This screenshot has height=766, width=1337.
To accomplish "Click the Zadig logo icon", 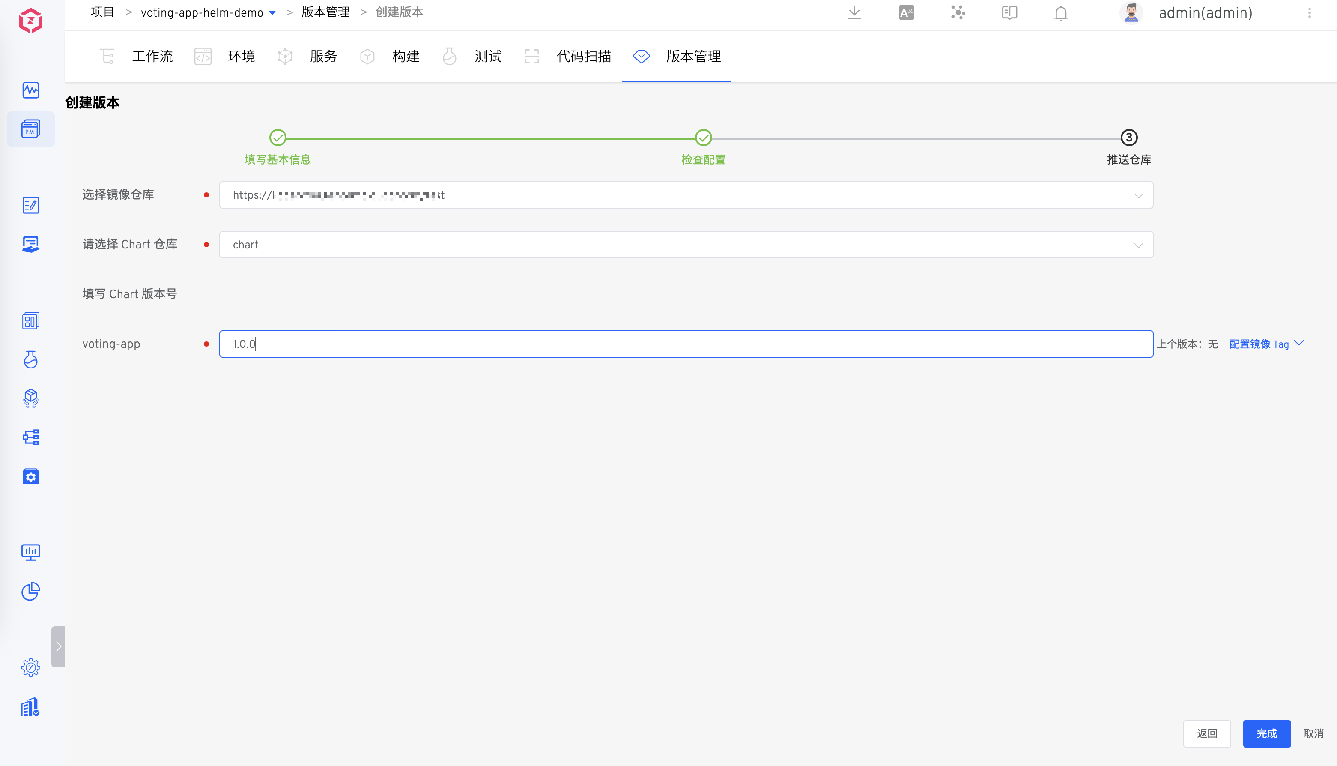I will [30, 21].
